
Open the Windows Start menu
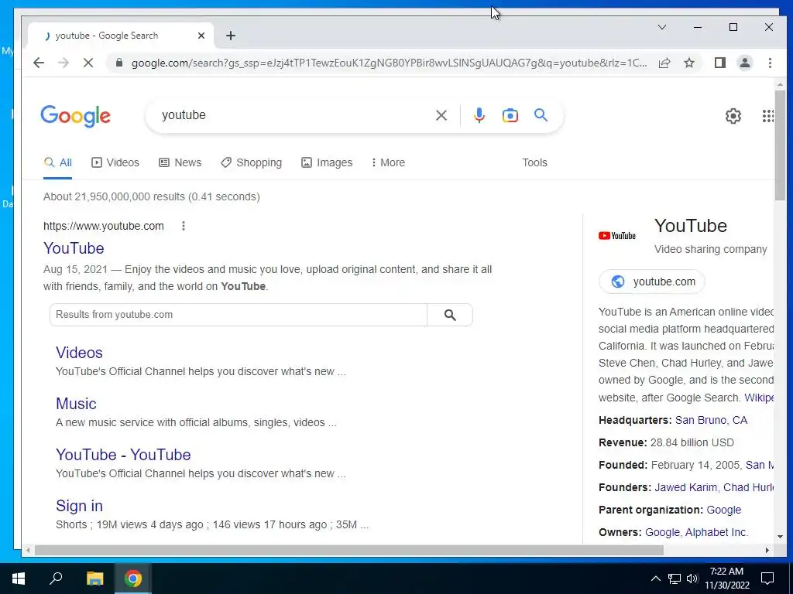pyautogui.click(x=19, y=579)
